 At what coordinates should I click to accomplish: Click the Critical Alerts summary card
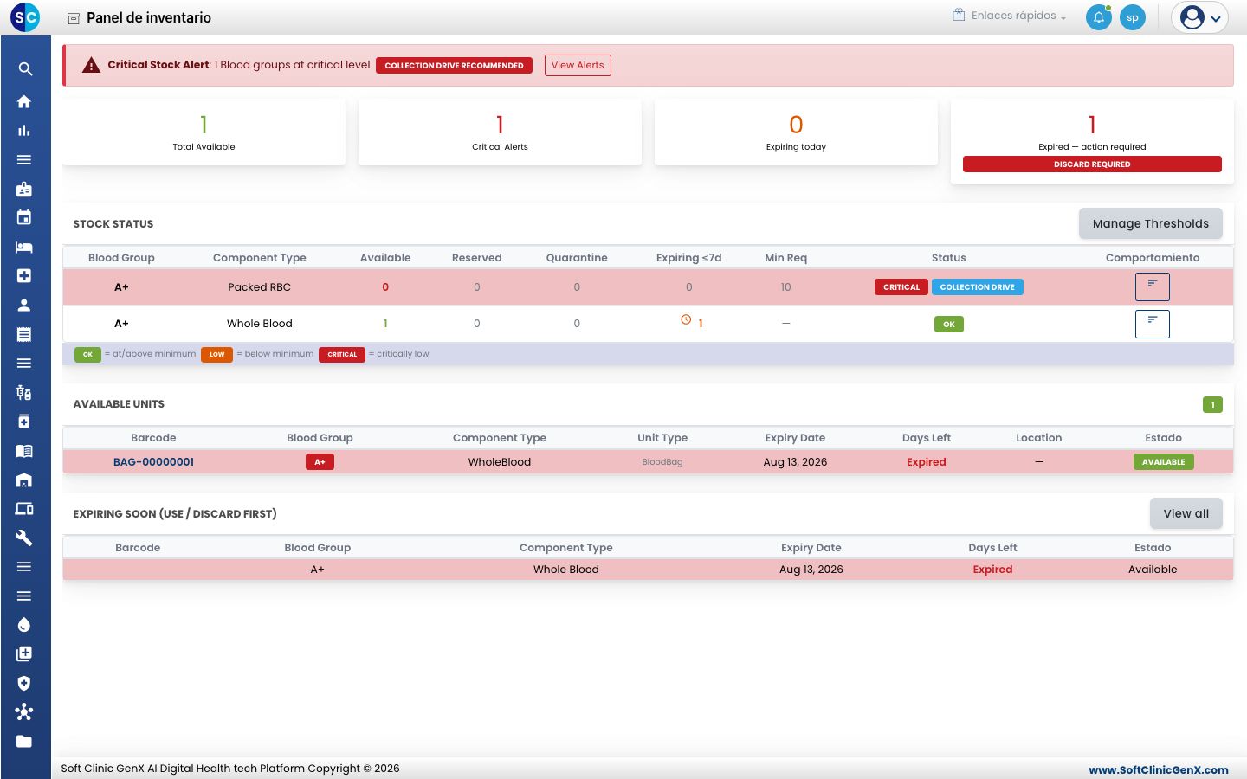coord(500,132)
